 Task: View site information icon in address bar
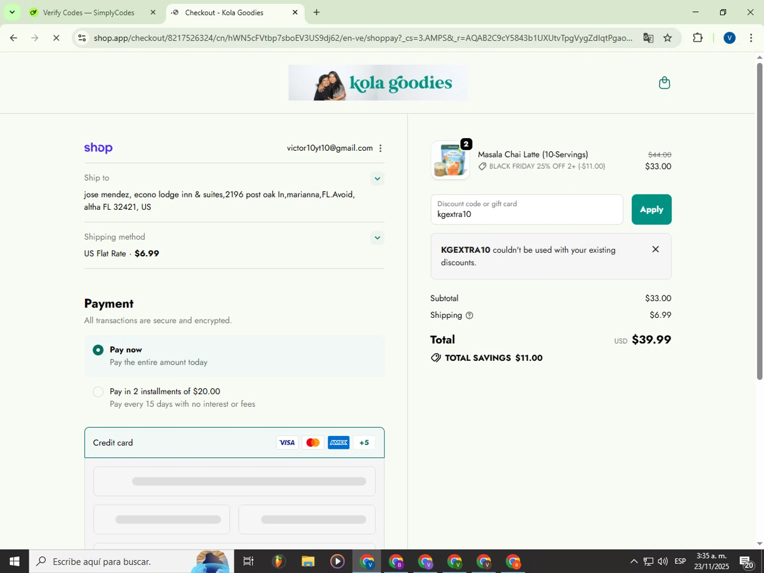(x=82, y=38)
